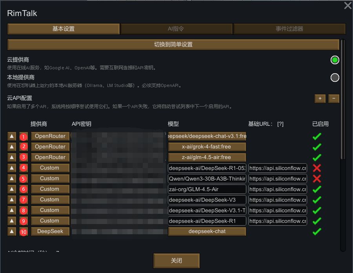This screenshot has width=353, height=273.
Task: Open the DeepSeek provider dropdown
Action: click(50, 231)
